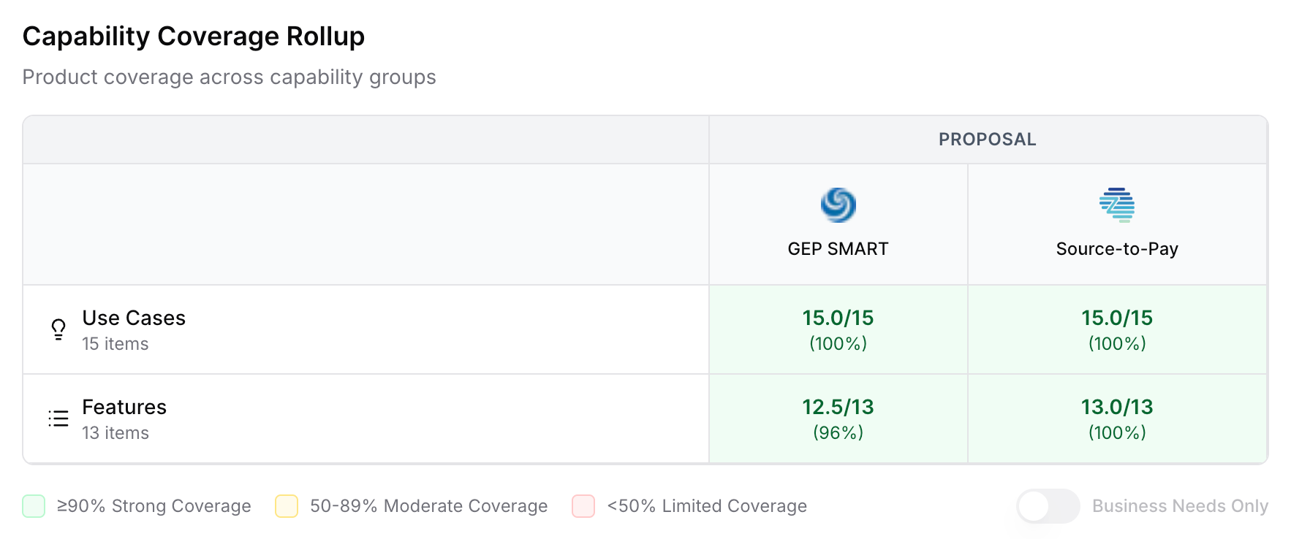This screenshot has height=539, width=1291.
Task: Click the GEP SMART swirl logo
Action: [838, 205]
